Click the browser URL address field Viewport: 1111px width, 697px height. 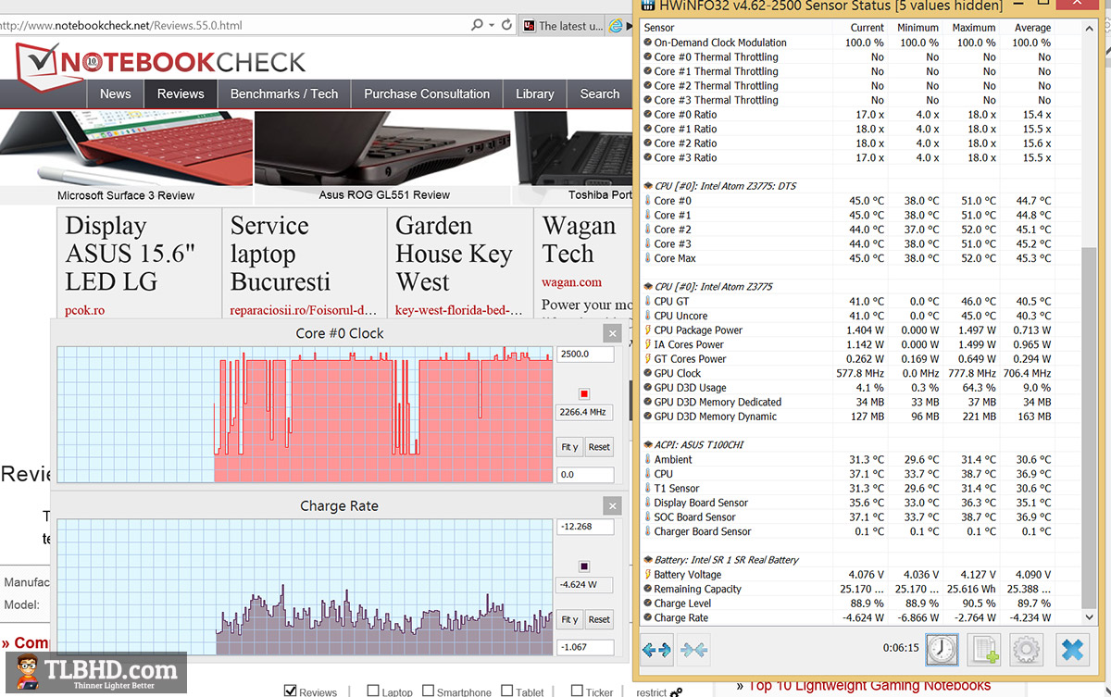231,26
